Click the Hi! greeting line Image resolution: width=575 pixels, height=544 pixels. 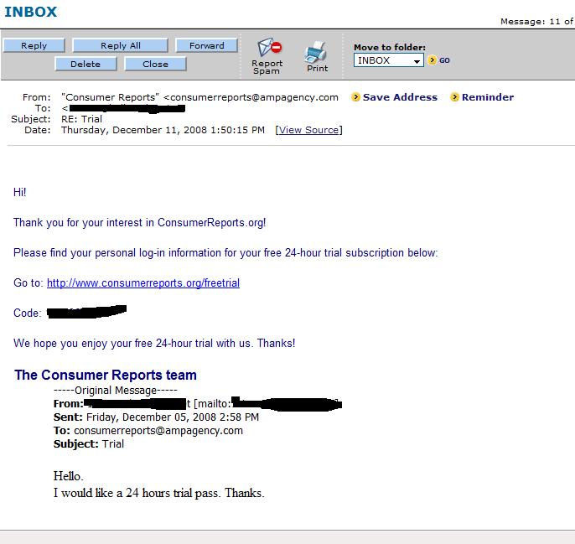point(20,192)
